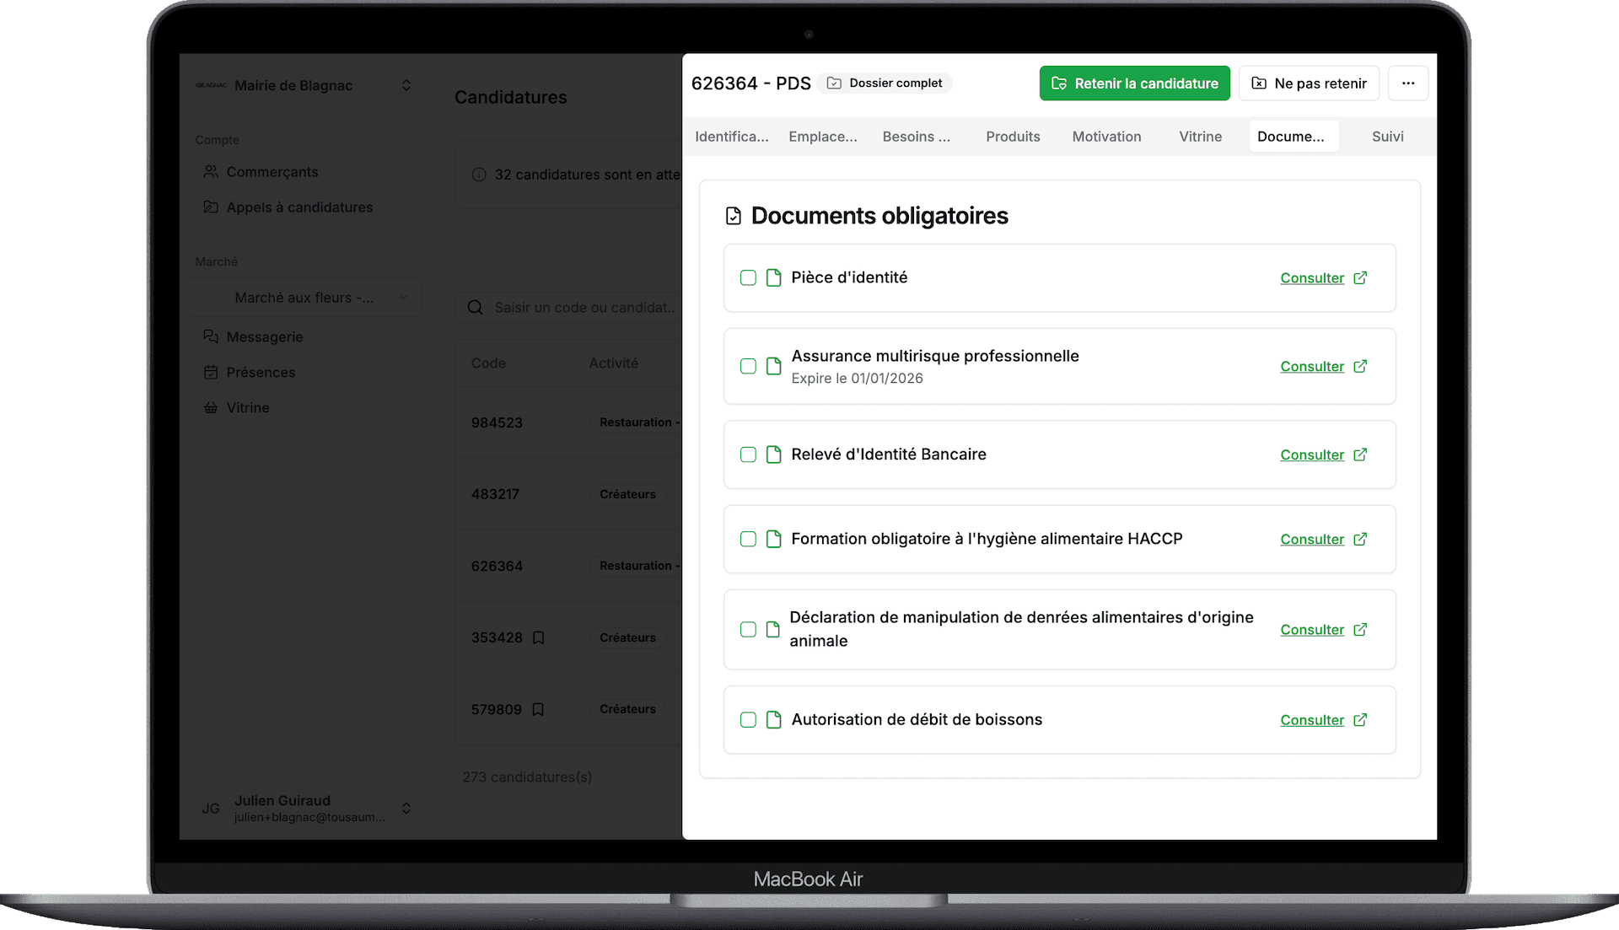Click the file icon beside Relevé d'Identité Bancaire
Screen dimensions: 1619x930
[773, 454]
